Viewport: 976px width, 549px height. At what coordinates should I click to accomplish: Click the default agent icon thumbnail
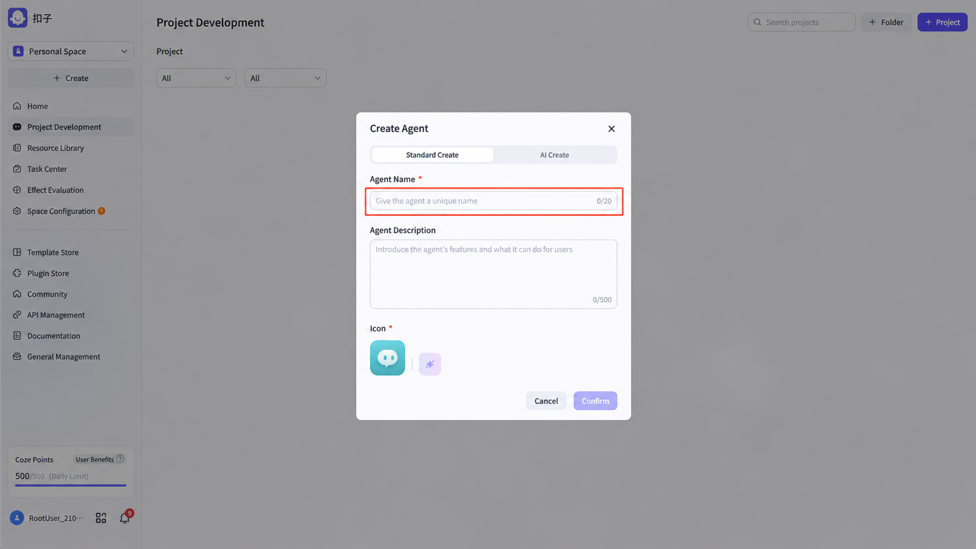point(388,358)
